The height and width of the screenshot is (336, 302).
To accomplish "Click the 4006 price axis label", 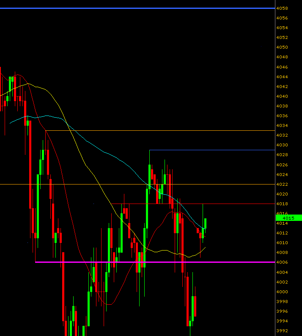I will click(282, 262).
